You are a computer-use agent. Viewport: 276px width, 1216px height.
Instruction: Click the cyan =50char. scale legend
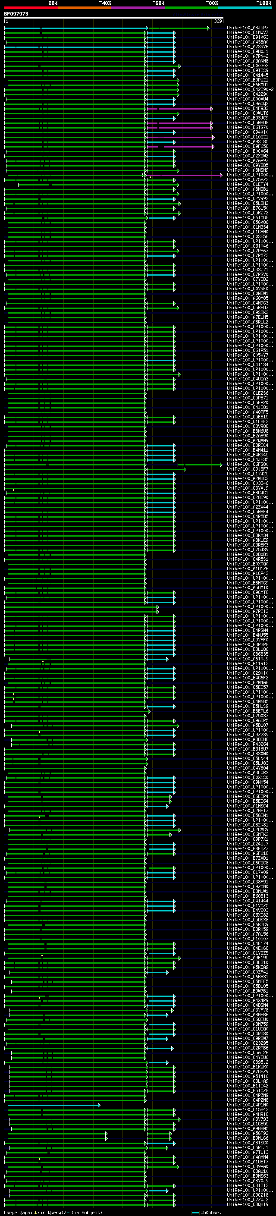(207, 1213)
